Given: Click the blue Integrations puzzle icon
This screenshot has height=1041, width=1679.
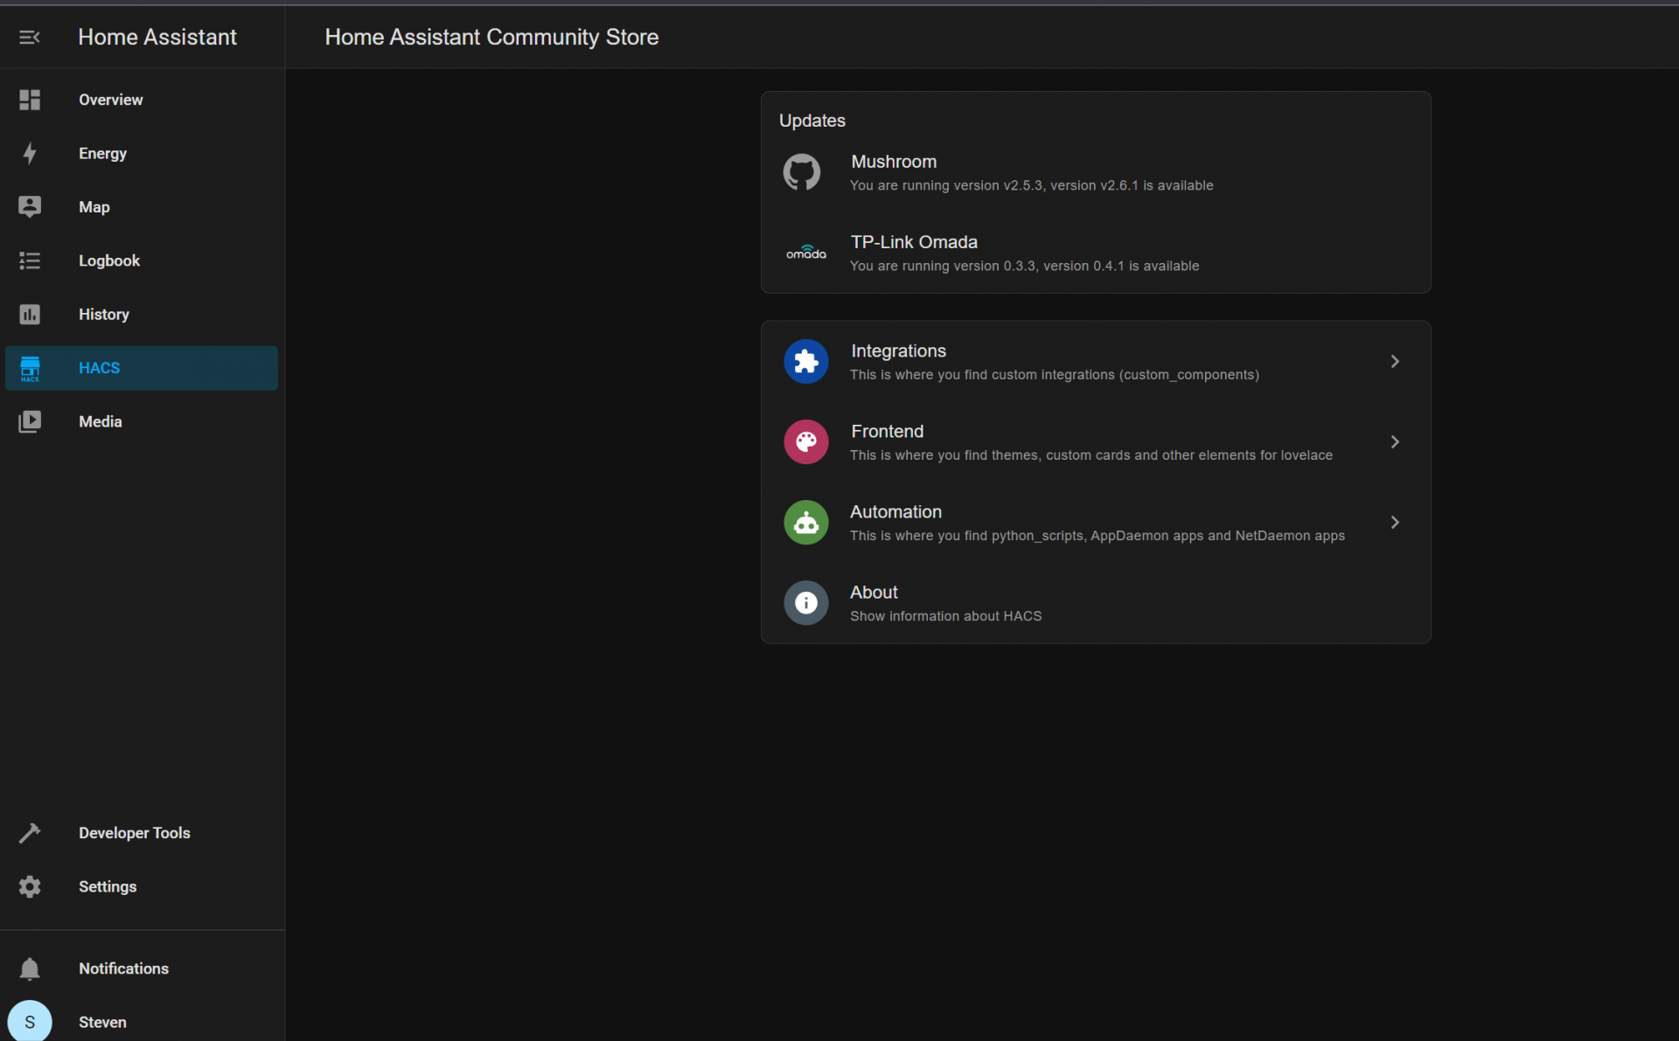Looking at the screenshot, I should click(x=805, y=362).
